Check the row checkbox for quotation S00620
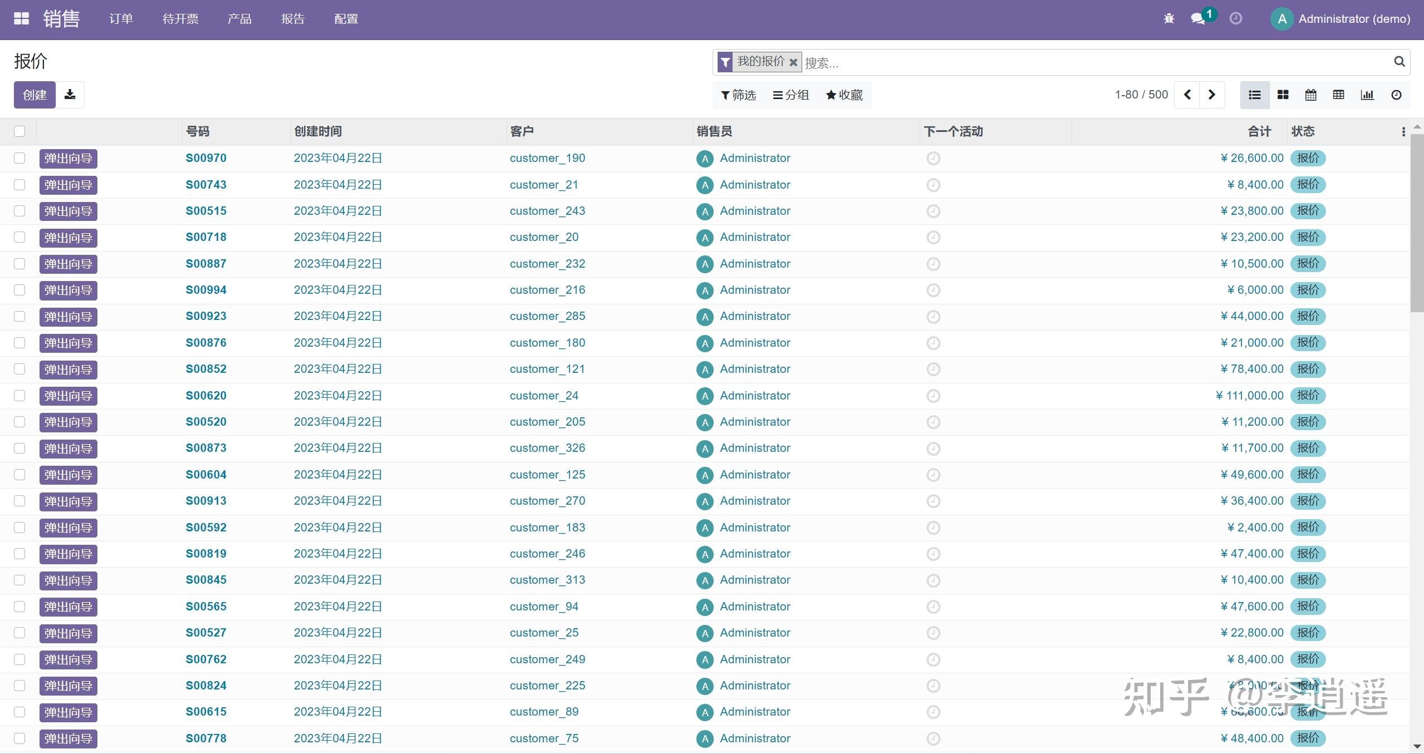1424x754 pixels. 19,396
